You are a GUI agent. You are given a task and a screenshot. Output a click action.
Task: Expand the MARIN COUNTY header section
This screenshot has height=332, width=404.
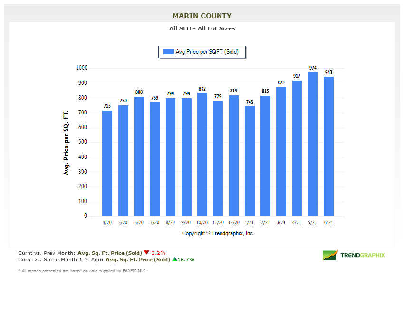click(202, 15)
